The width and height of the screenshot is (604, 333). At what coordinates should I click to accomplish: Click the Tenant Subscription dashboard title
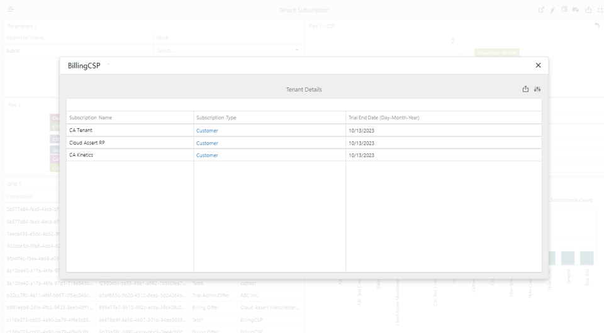point(305,10)
